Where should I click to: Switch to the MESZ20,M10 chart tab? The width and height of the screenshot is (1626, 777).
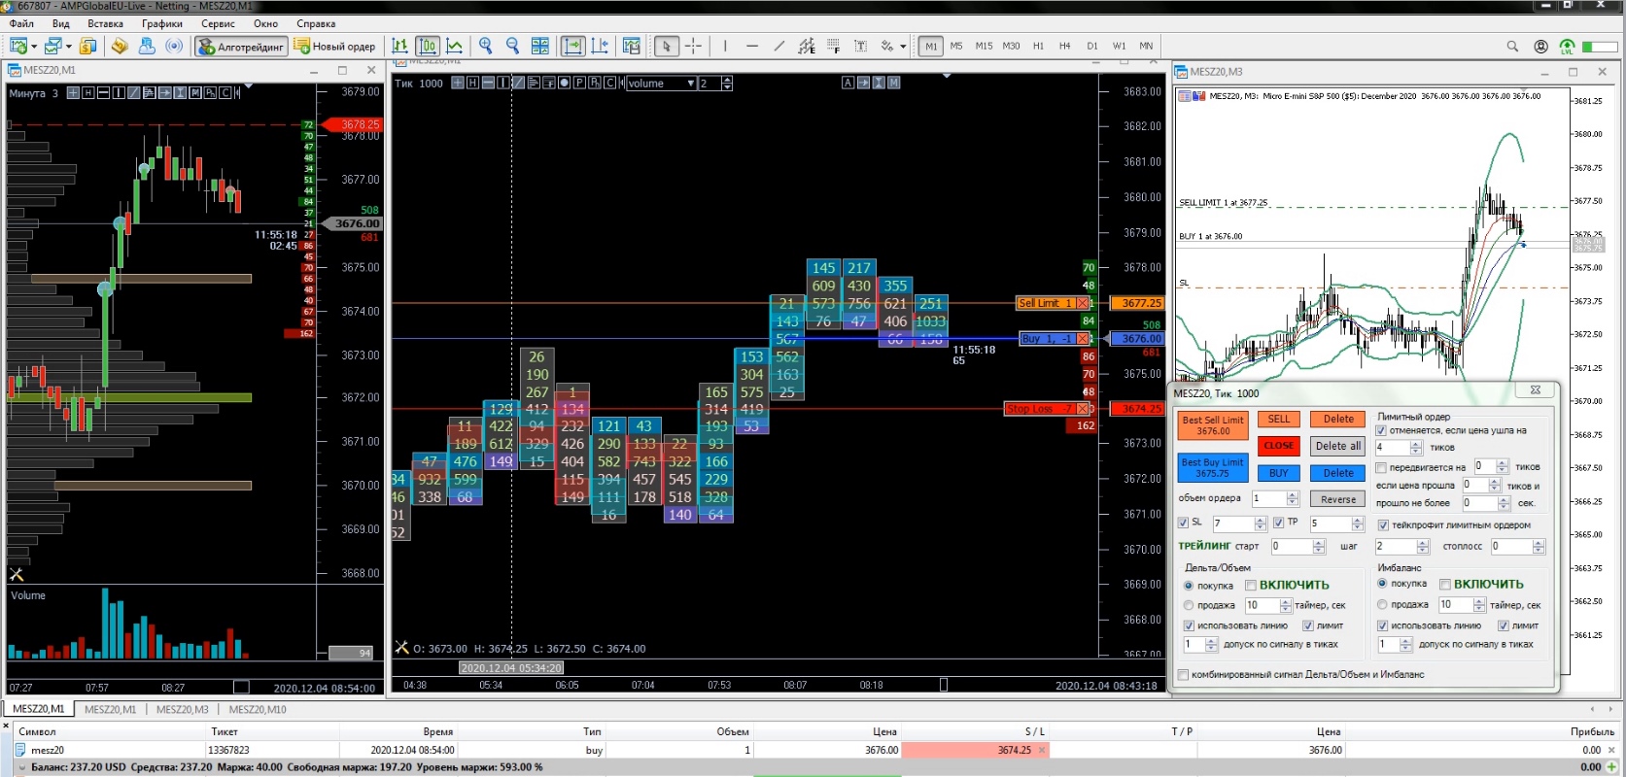click(x=258, y=709)
